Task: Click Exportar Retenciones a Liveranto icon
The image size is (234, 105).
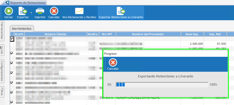Action: pyautogui.click(x=121, y=11)
